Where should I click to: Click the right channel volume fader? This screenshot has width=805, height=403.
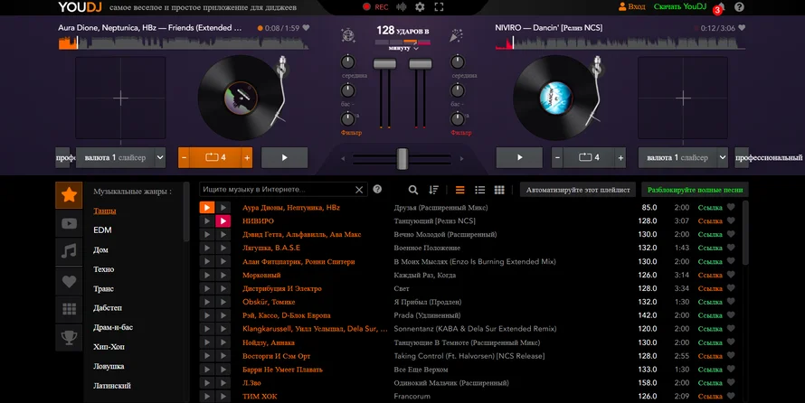coord(420,64)
